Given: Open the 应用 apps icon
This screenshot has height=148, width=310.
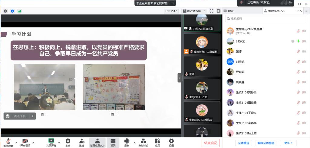Looking at the screenshot, I should [157, 141].
